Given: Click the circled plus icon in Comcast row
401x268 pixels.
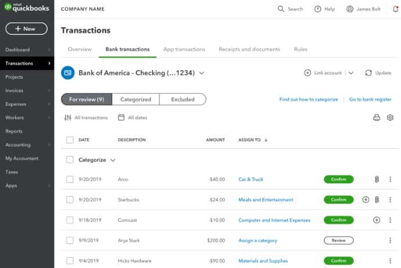Looking at the screenshot, I should click(377, 220).
